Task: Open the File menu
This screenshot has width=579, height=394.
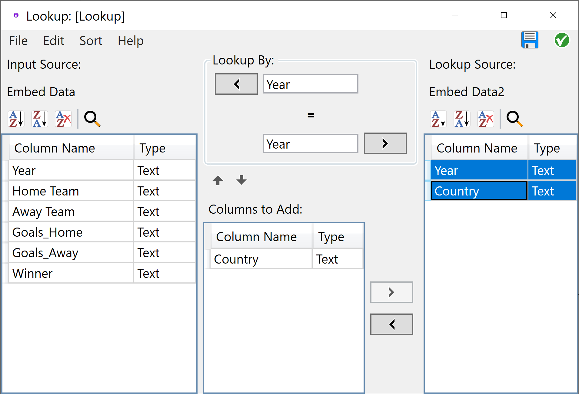Action: coord(18,41)
